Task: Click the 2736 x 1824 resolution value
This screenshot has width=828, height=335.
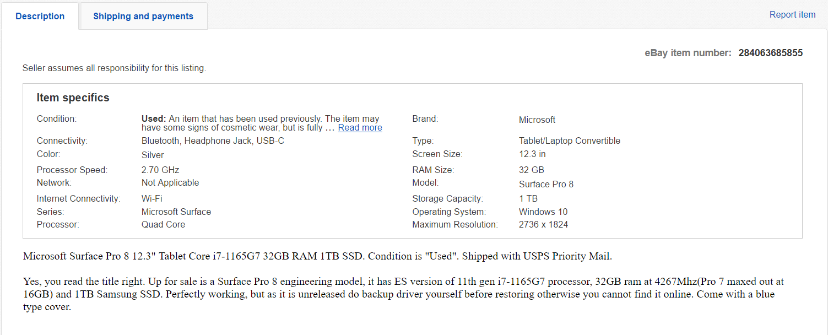Action: pyautogui.click(x=543, y=225)
